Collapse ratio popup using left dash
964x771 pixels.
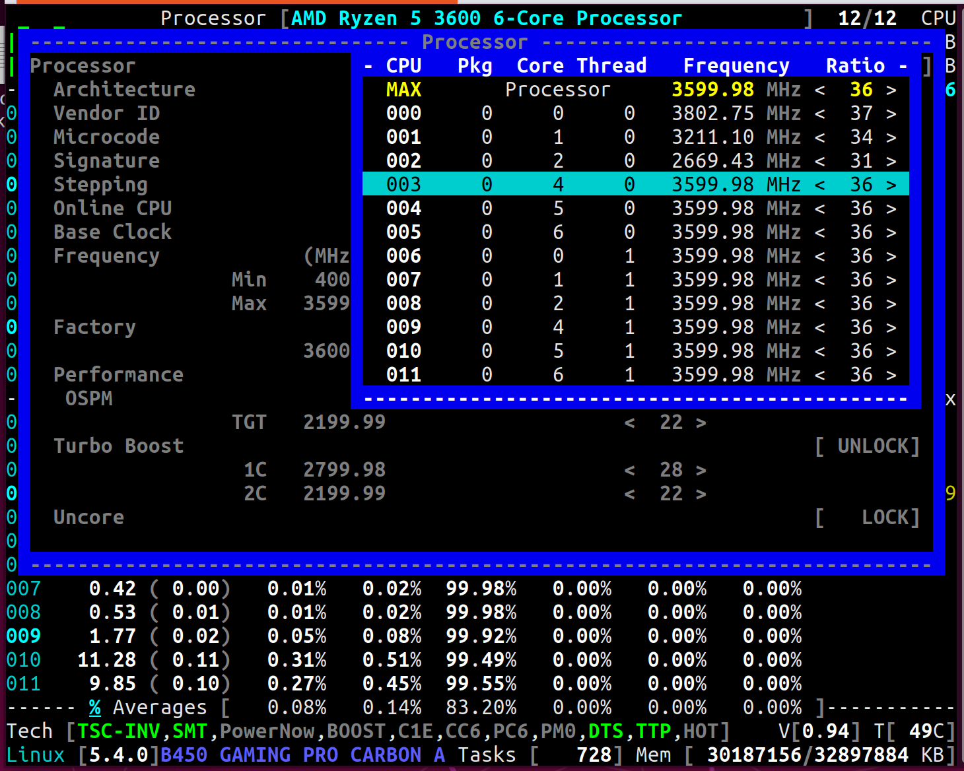pos(368,66)
